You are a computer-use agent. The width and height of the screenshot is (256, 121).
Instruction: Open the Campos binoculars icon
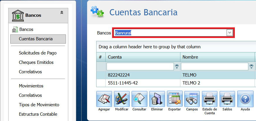click(x=192, y=99)
